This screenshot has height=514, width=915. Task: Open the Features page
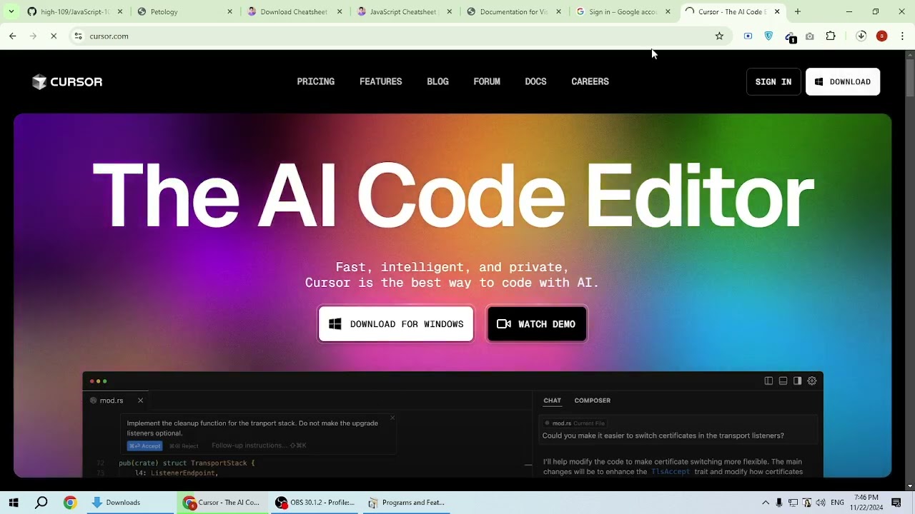(x=381, y=81)
